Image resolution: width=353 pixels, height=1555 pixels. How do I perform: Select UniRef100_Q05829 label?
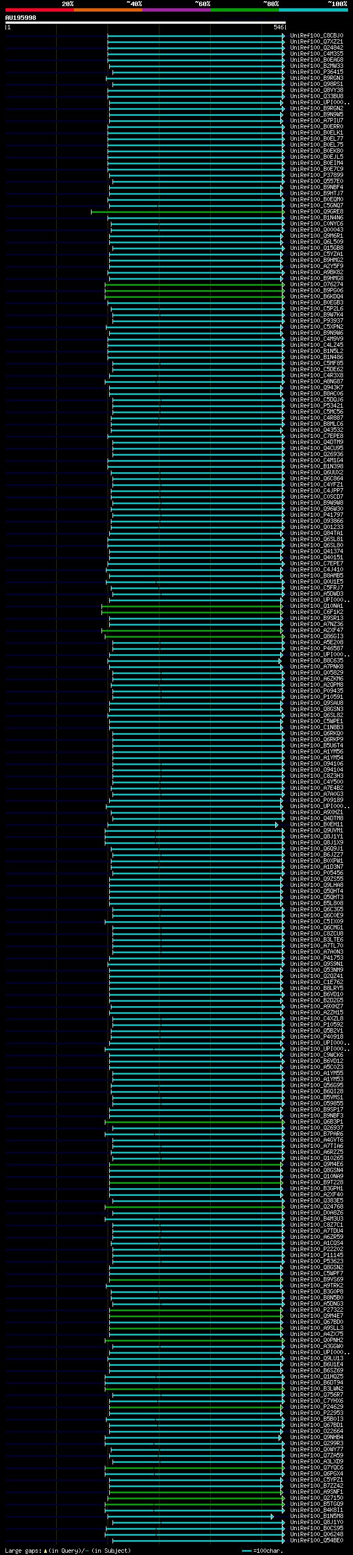coord(316,673)
